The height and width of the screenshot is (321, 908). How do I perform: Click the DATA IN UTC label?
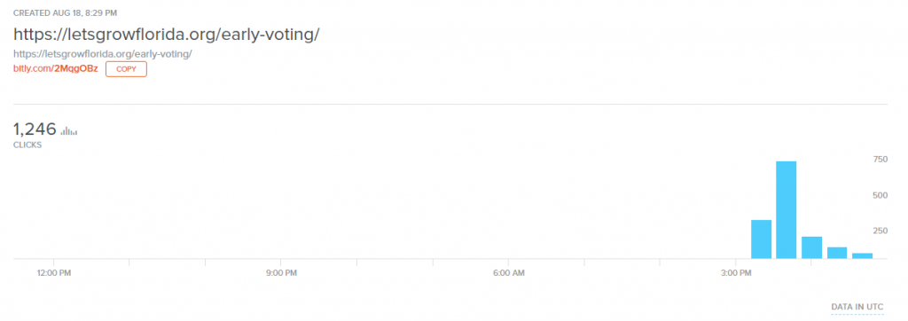[x=858, y=307]
